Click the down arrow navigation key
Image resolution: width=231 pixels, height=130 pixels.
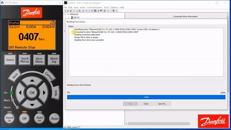point(32,105)
